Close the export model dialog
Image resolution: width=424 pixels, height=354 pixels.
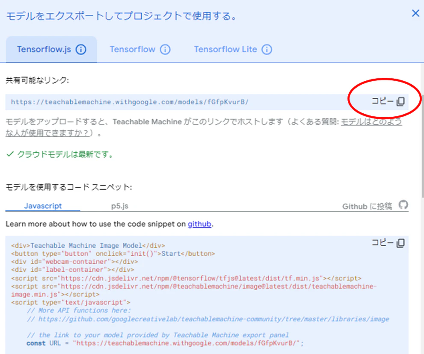coord(415,13)
